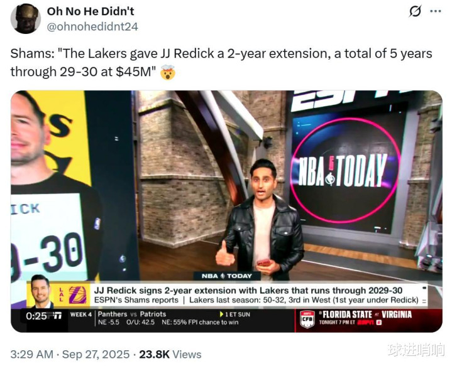The height and width of the screenshot is (366, 452).
Task: Click the Oh No He Didn't display name
Action: click(91, 11)
